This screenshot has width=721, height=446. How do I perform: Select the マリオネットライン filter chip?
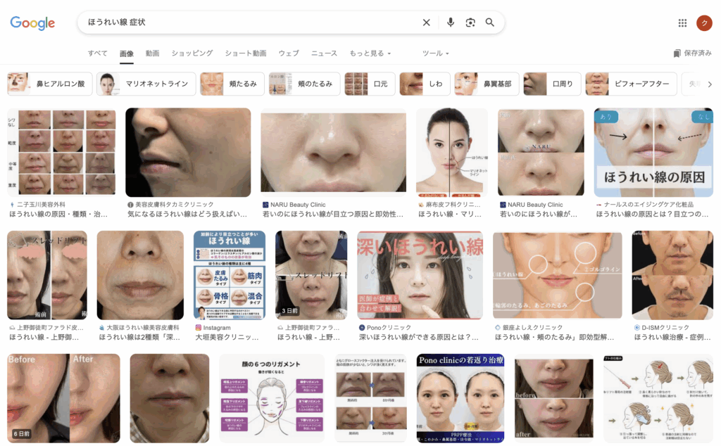(146, 84)
